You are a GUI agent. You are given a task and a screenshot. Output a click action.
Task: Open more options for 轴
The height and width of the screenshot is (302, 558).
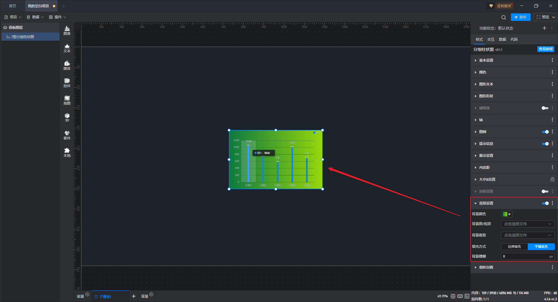pyautogui.click(x=552, y=120)
